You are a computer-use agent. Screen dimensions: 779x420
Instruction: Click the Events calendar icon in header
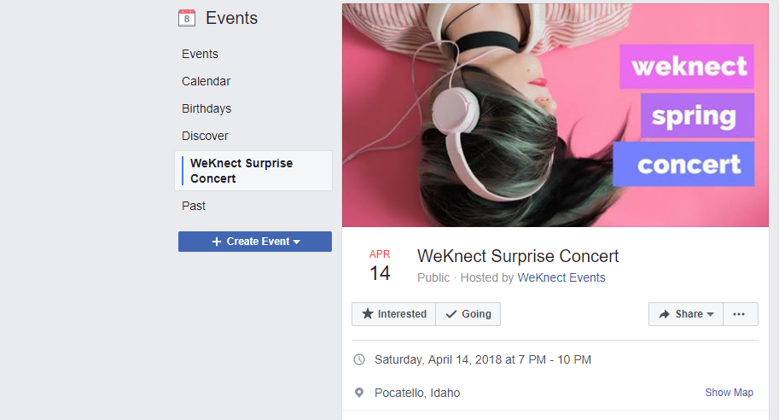[187, 17]
